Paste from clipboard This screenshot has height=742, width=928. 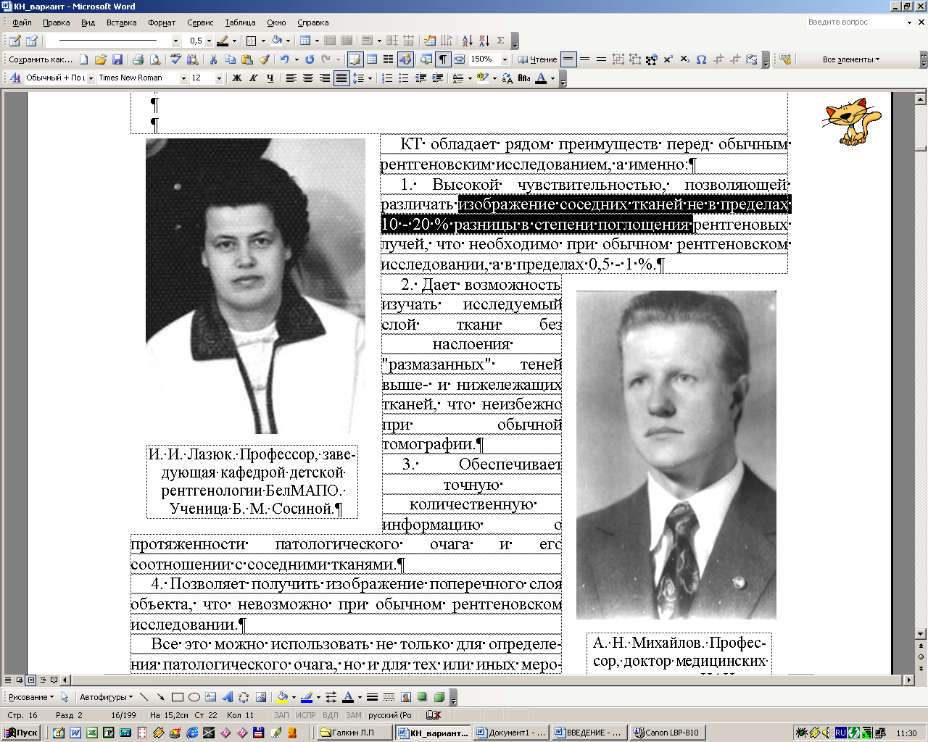tap(247, 59)
